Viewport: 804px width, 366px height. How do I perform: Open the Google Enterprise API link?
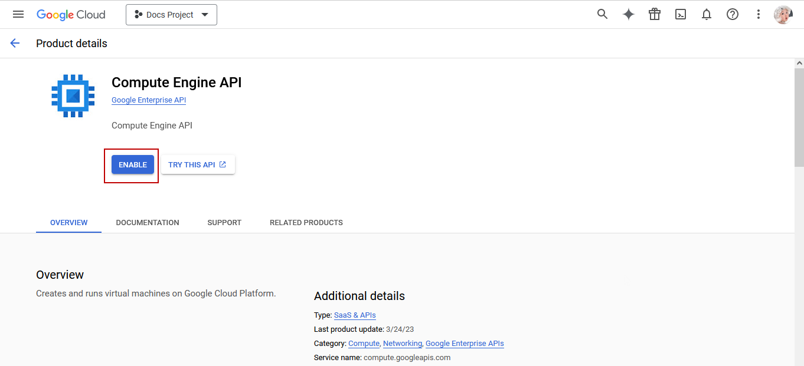pos(149,100)
